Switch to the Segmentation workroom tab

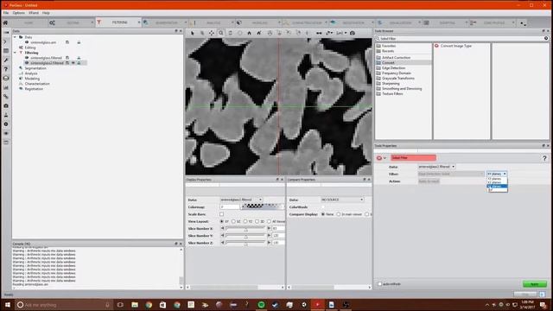(165, 22)
